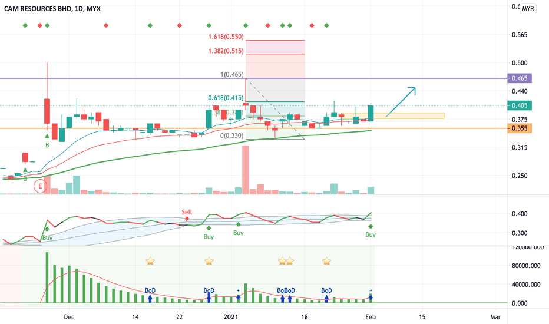Screen dimensions: 549x324
Task: Click the Feb label on the time axis
Action: [x=371, y=317]
